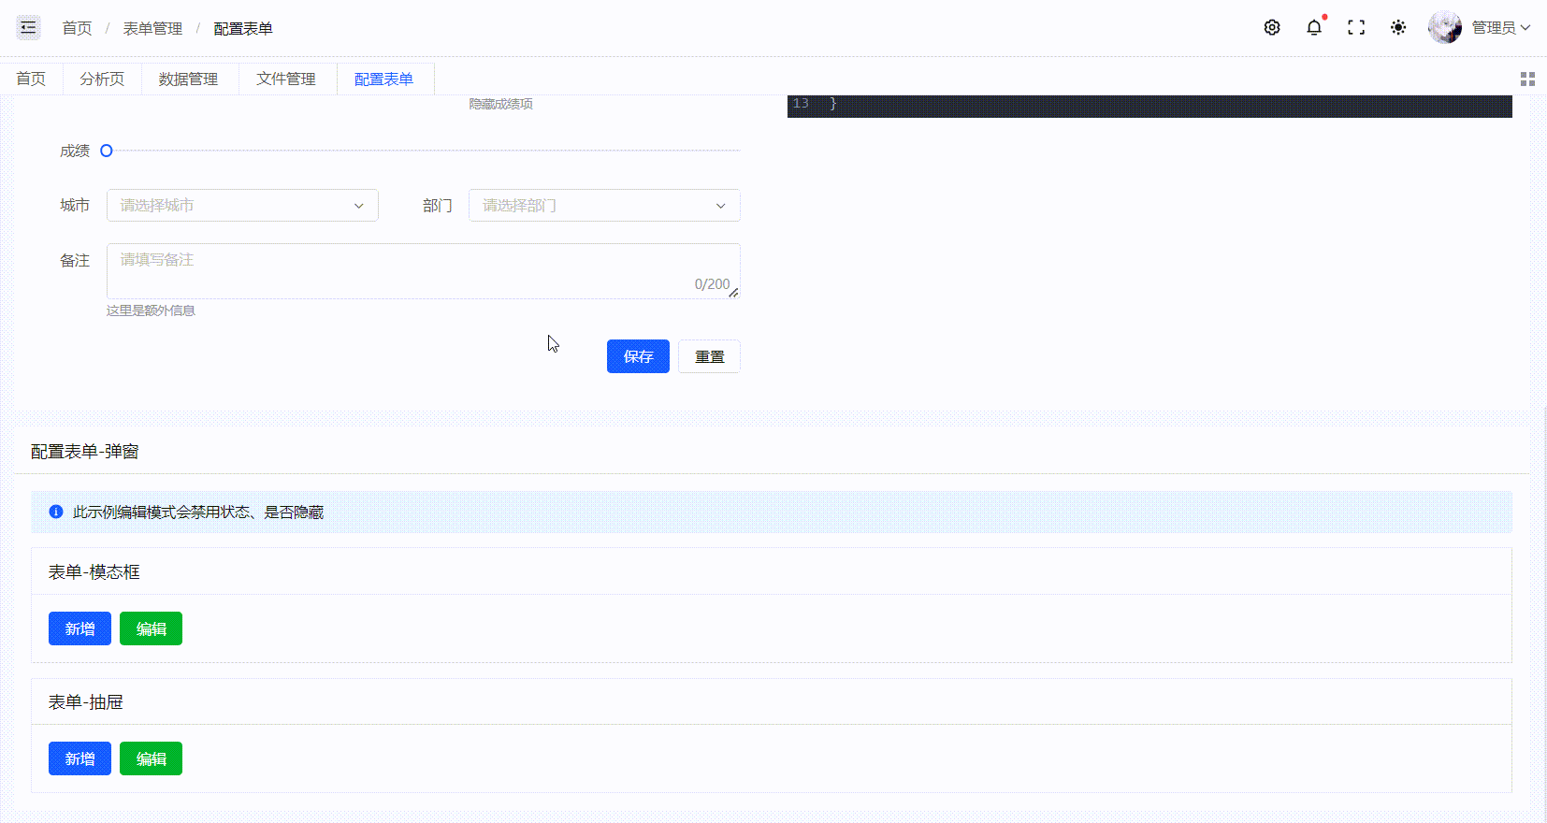The height and width of the screenshot is (823, 1547).
Task: Click the 重置 button
Action: 709,356
